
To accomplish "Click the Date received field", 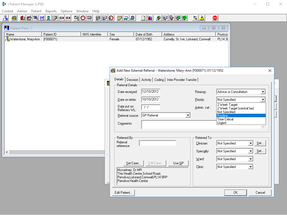I will (151, 92).
